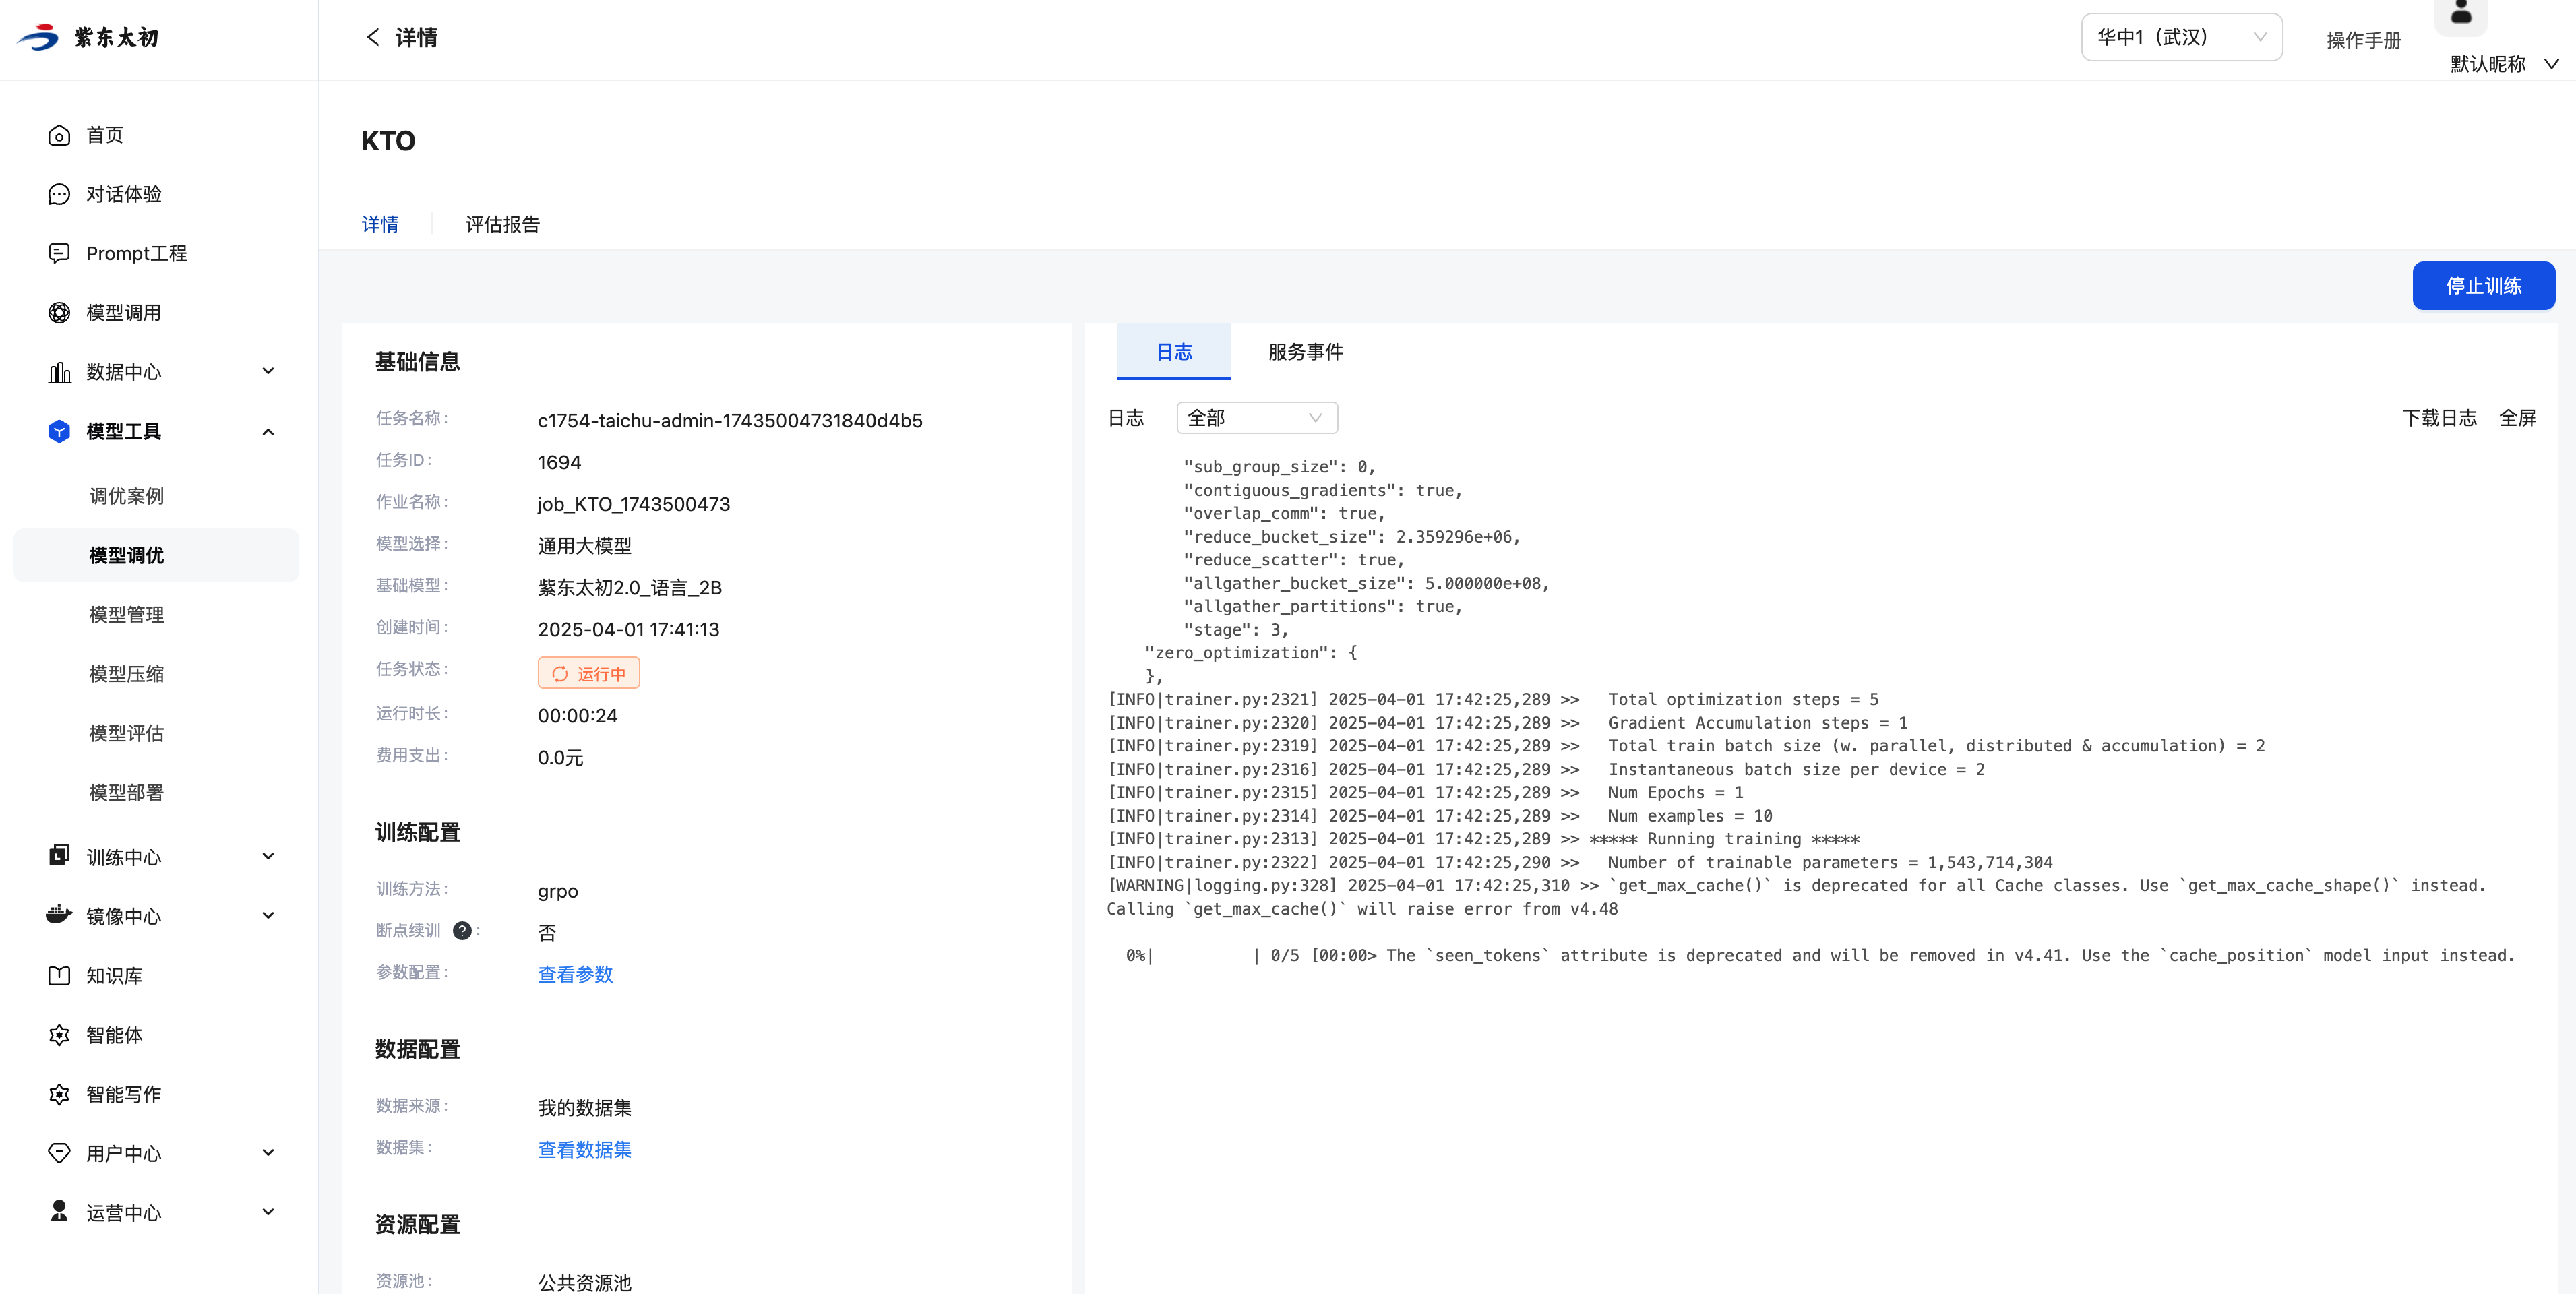
Task: Click the training method value grpo
Action: 558,891
